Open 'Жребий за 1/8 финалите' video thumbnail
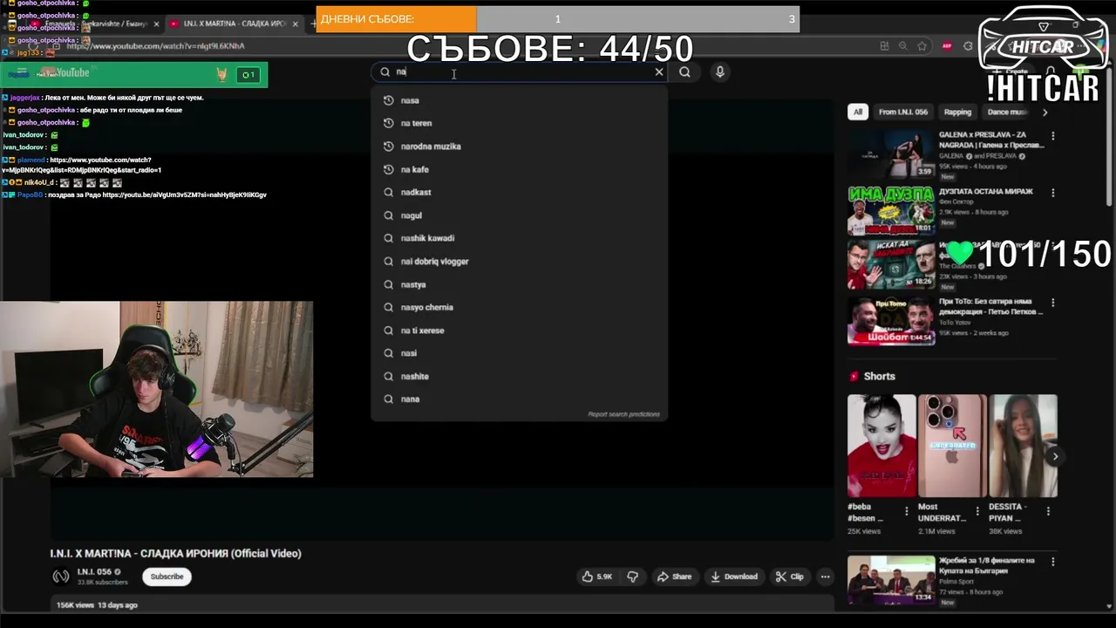The width and height of the screenshot is (1116, 628). click(x=890, y=579)
